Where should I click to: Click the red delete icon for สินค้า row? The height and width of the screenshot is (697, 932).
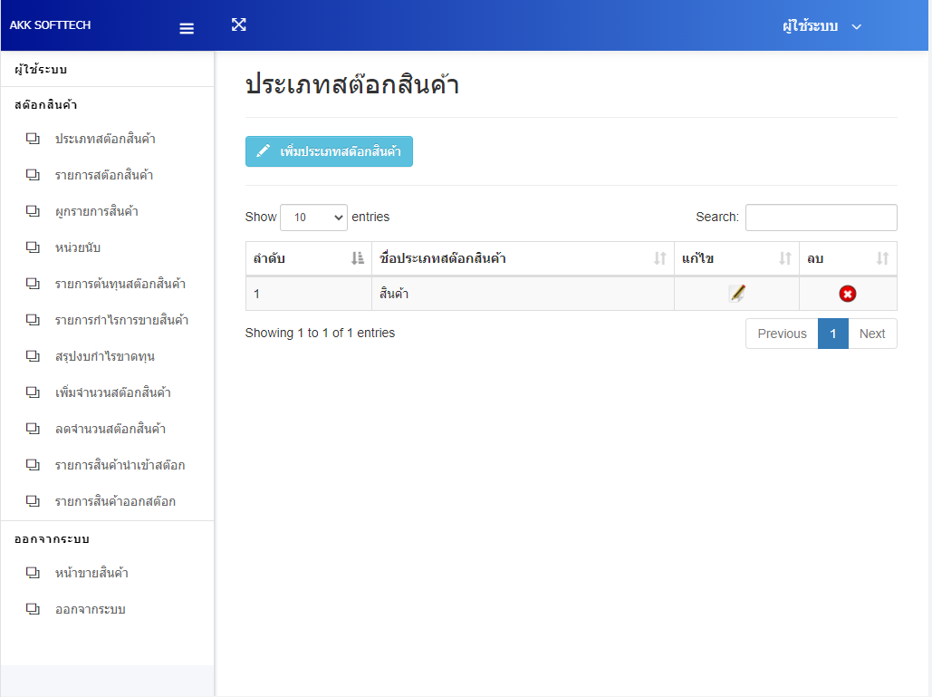tap(848, 294)
